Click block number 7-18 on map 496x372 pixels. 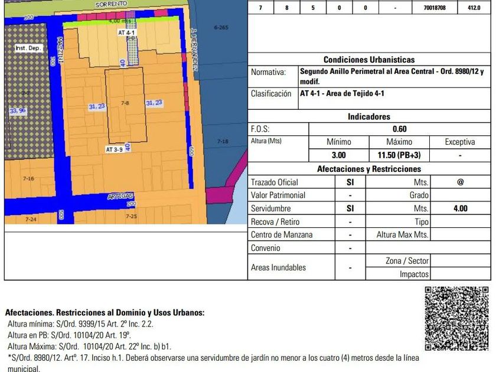[223, 141]
